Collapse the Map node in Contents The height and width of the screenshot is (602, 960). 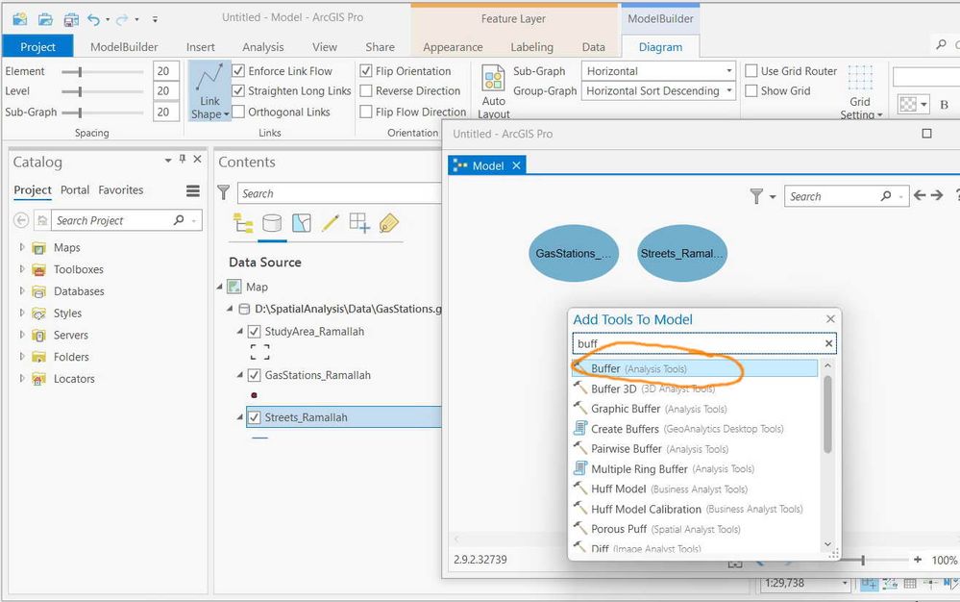220,287
